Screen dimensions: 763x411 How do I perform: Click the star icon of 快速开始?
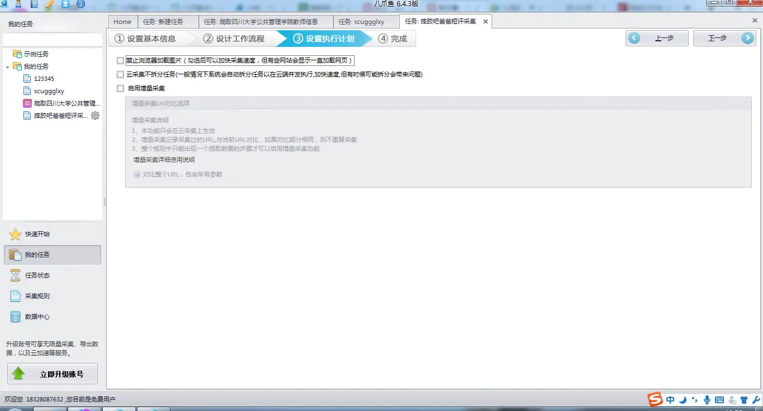[x=16, y=234]
